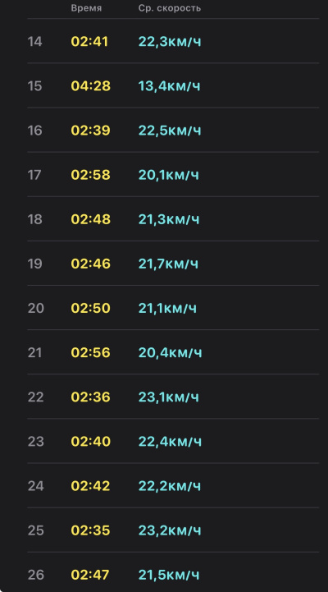This screenshot has width=328, height=592.
Task: Click speed value 13,4км/ч
Action: [169, 86]
